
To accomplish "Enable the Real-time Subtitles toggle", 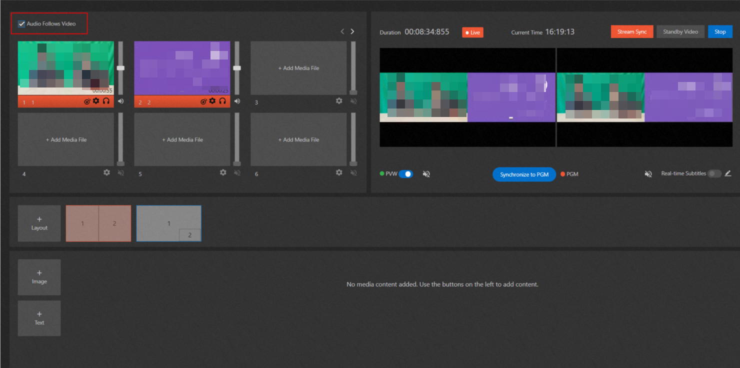I will 714,173.
